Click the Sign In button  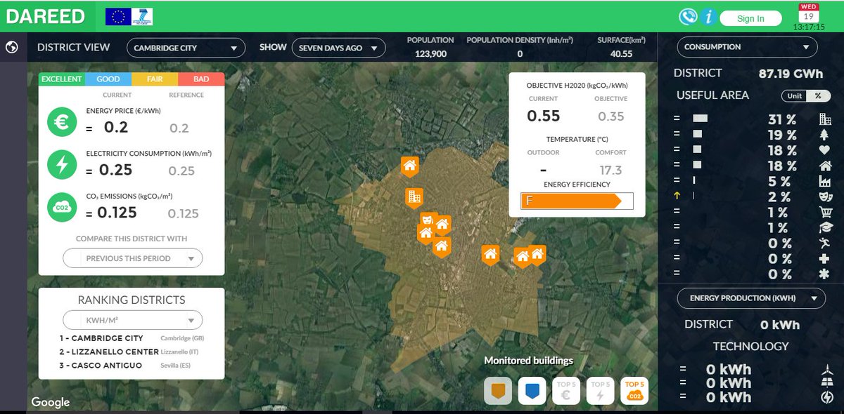click(x=750, y=18)
